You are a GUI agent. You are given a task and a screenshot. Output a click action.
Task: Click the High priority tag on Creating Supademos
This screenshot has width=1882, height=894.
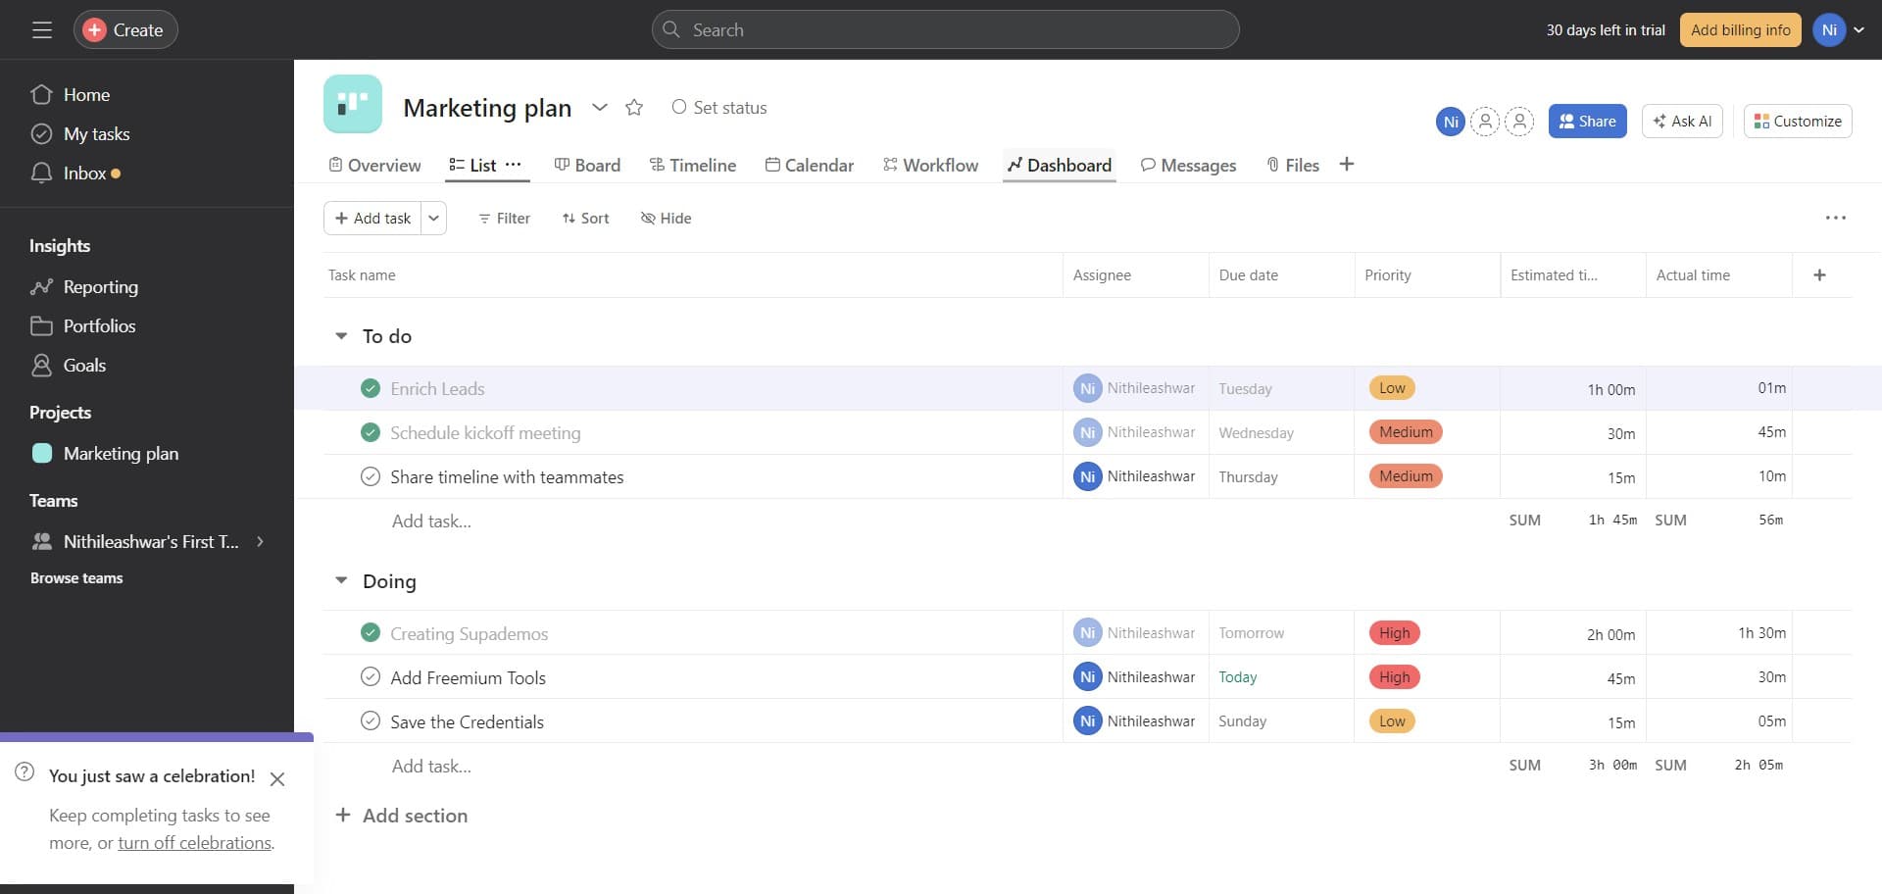(x=1394, y=633)
